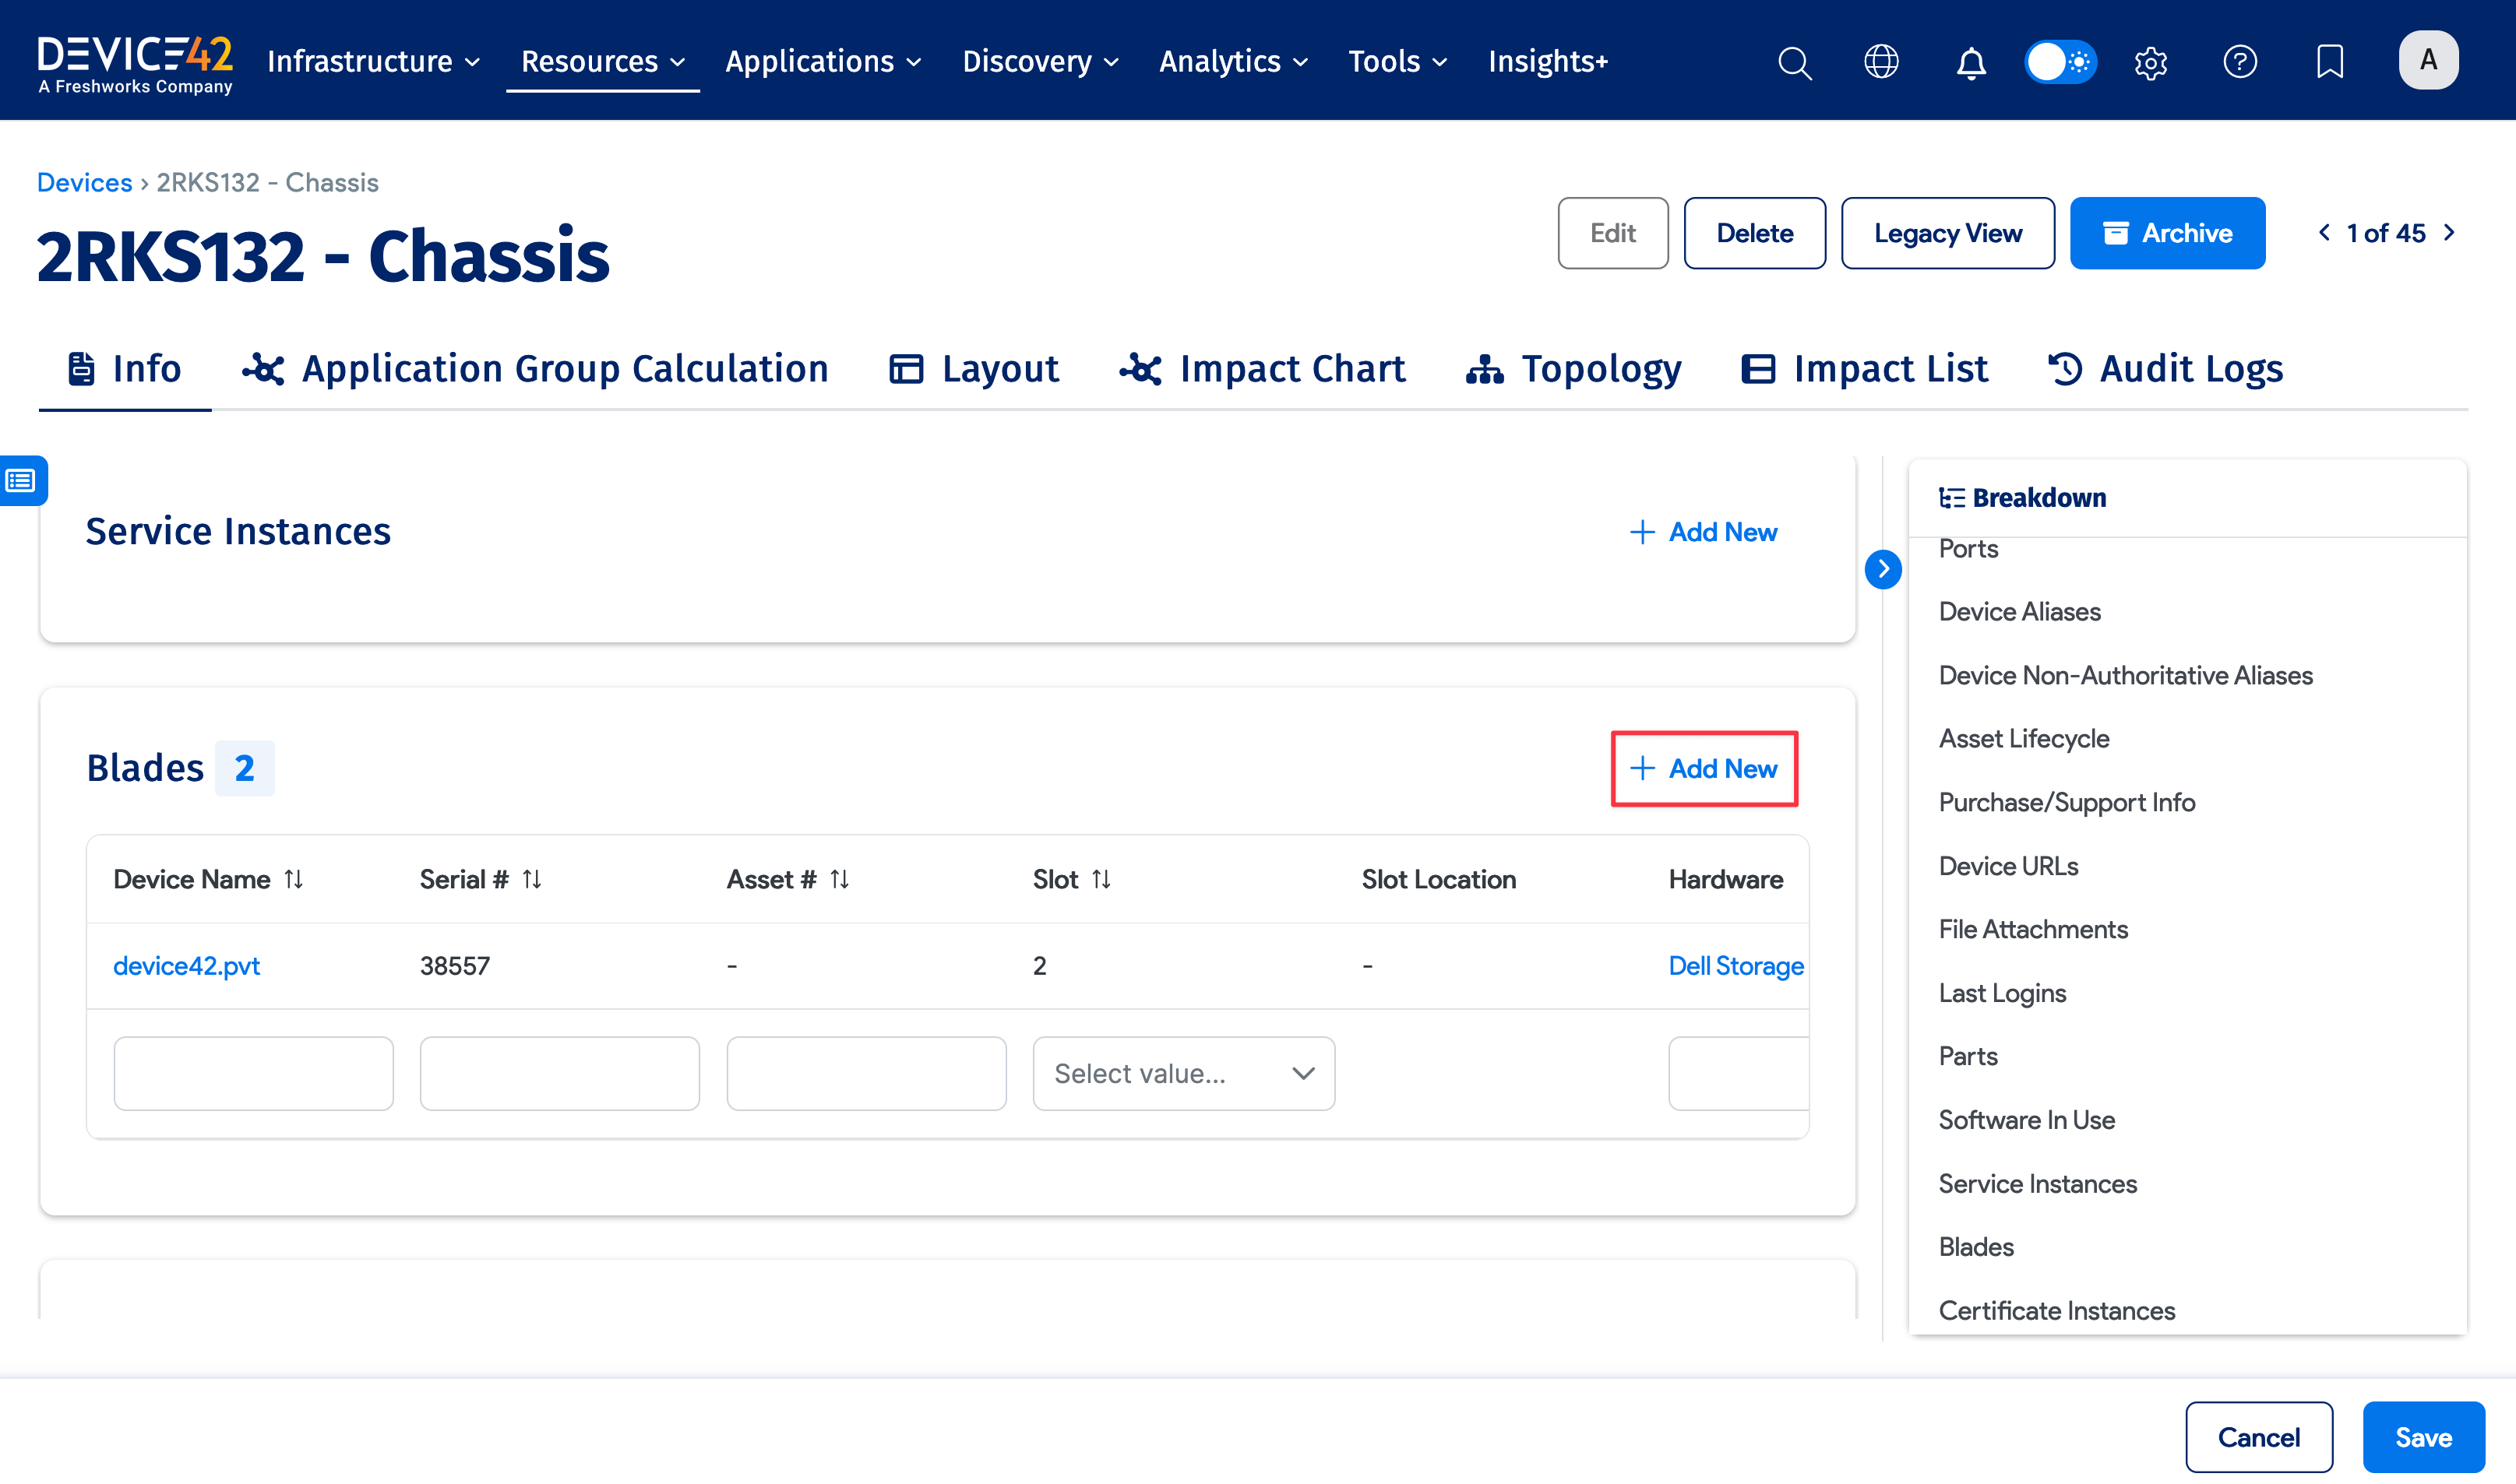Image resolution: width=2516 pixels, height=1484 pixels.
Task: Sort blades by Slot column
Action: [x=1101, y=879]
